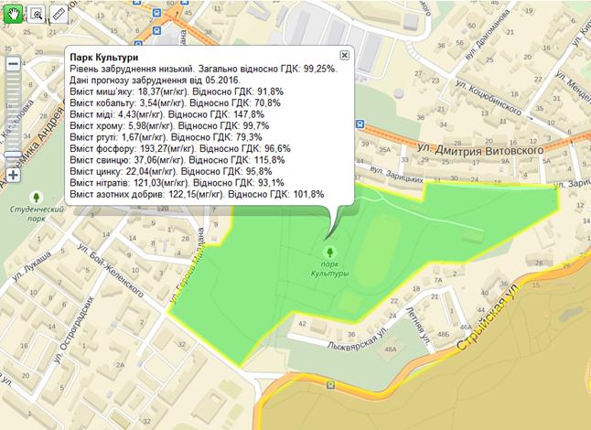Click the popup title Парк Культури
Image resolution: width=591 pixels, height=430 pixels.
(x=104, y=58)
